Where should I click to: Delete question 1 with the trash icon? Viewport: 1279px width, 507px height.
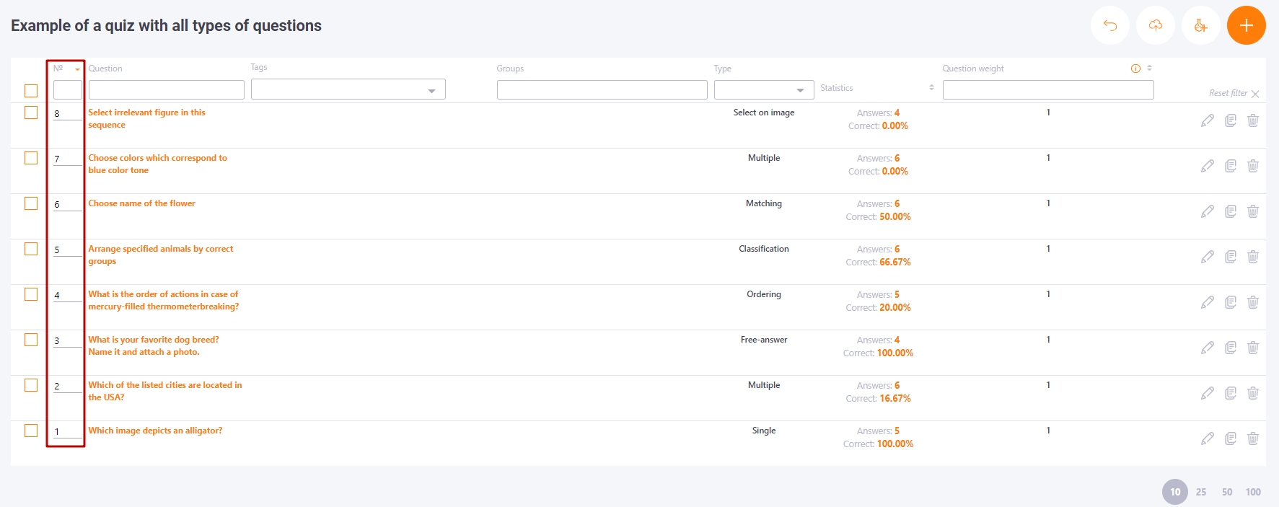pyautogui.click(x=1253, y=438)
